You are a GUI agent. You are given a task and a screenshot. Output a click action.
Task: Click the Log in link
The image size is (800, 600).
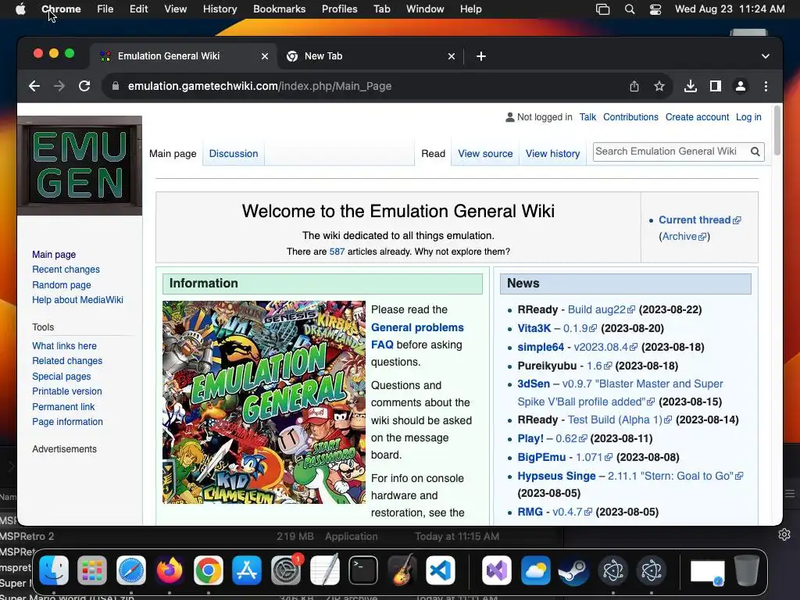748,117
